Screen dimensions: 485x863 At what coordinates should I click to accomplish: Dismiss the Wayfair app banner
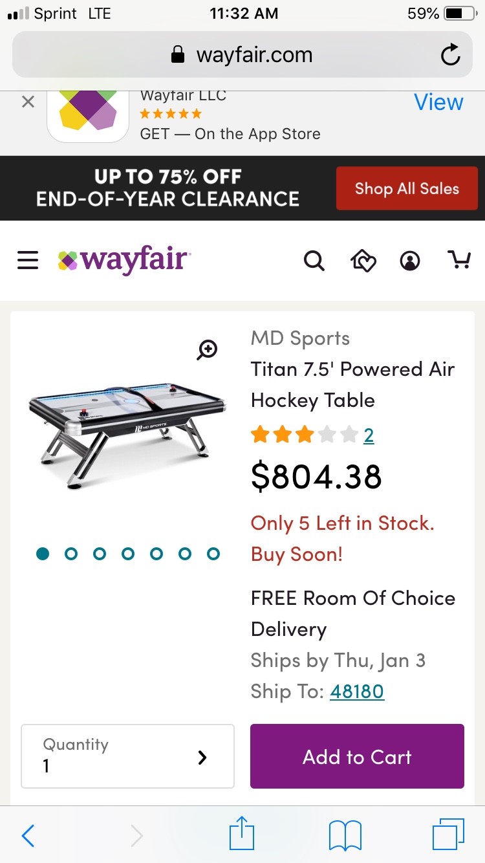coord(28,102)
